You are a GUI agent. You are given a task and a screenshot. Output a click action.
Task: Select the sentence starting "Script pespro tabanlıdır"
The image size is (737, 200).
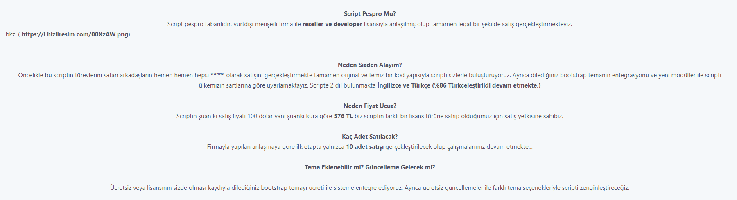pos(370,24)
